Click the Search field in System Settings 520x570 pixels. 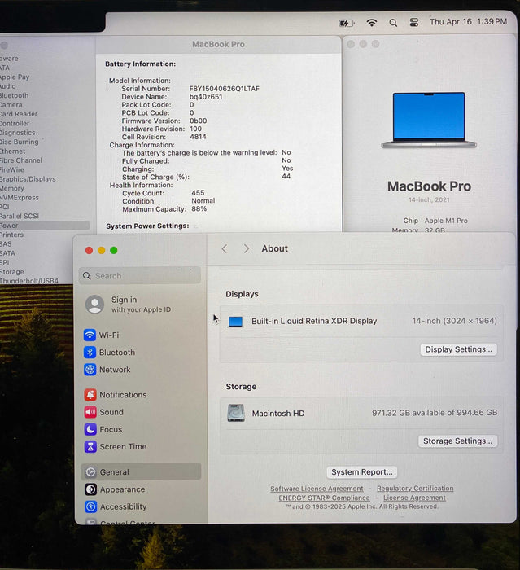click(x=140, y=275)
